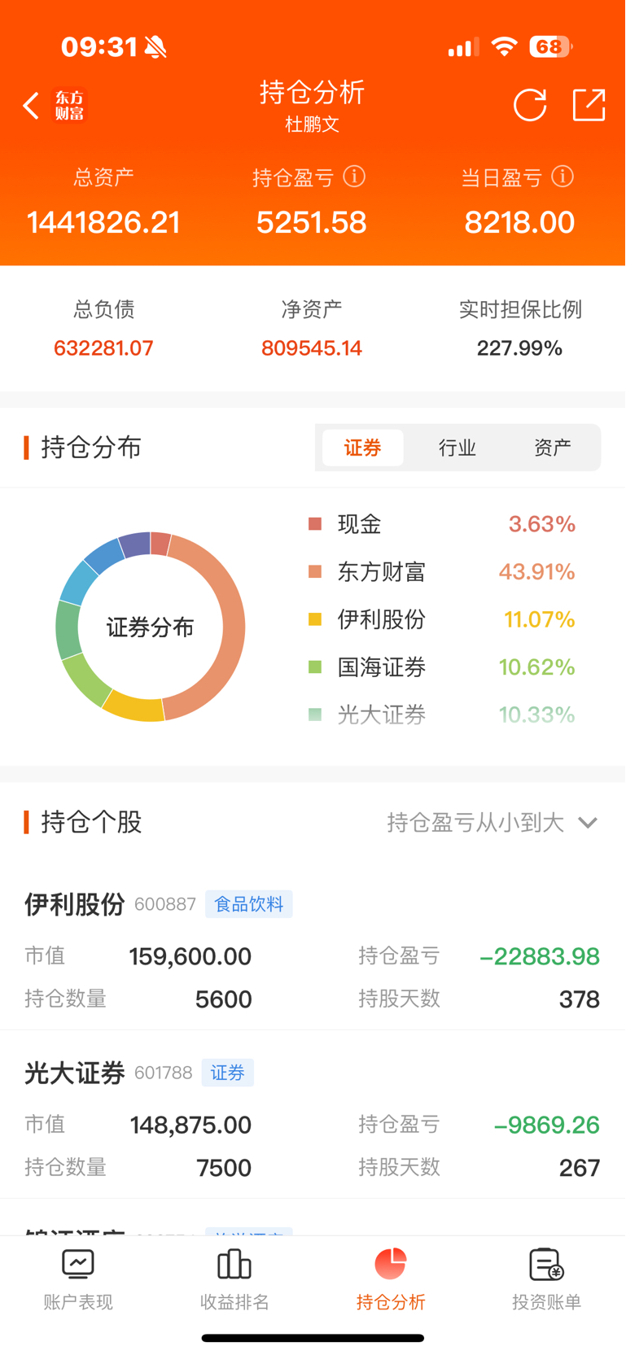
Task: Tap 光大证券 loss -9869.26
Action: pyautogui.click(x=547, y=1126)
